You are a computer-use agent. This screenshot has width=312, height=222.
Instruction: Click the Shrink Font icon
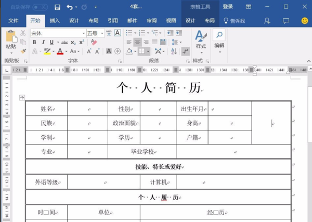tap(97, 51)
